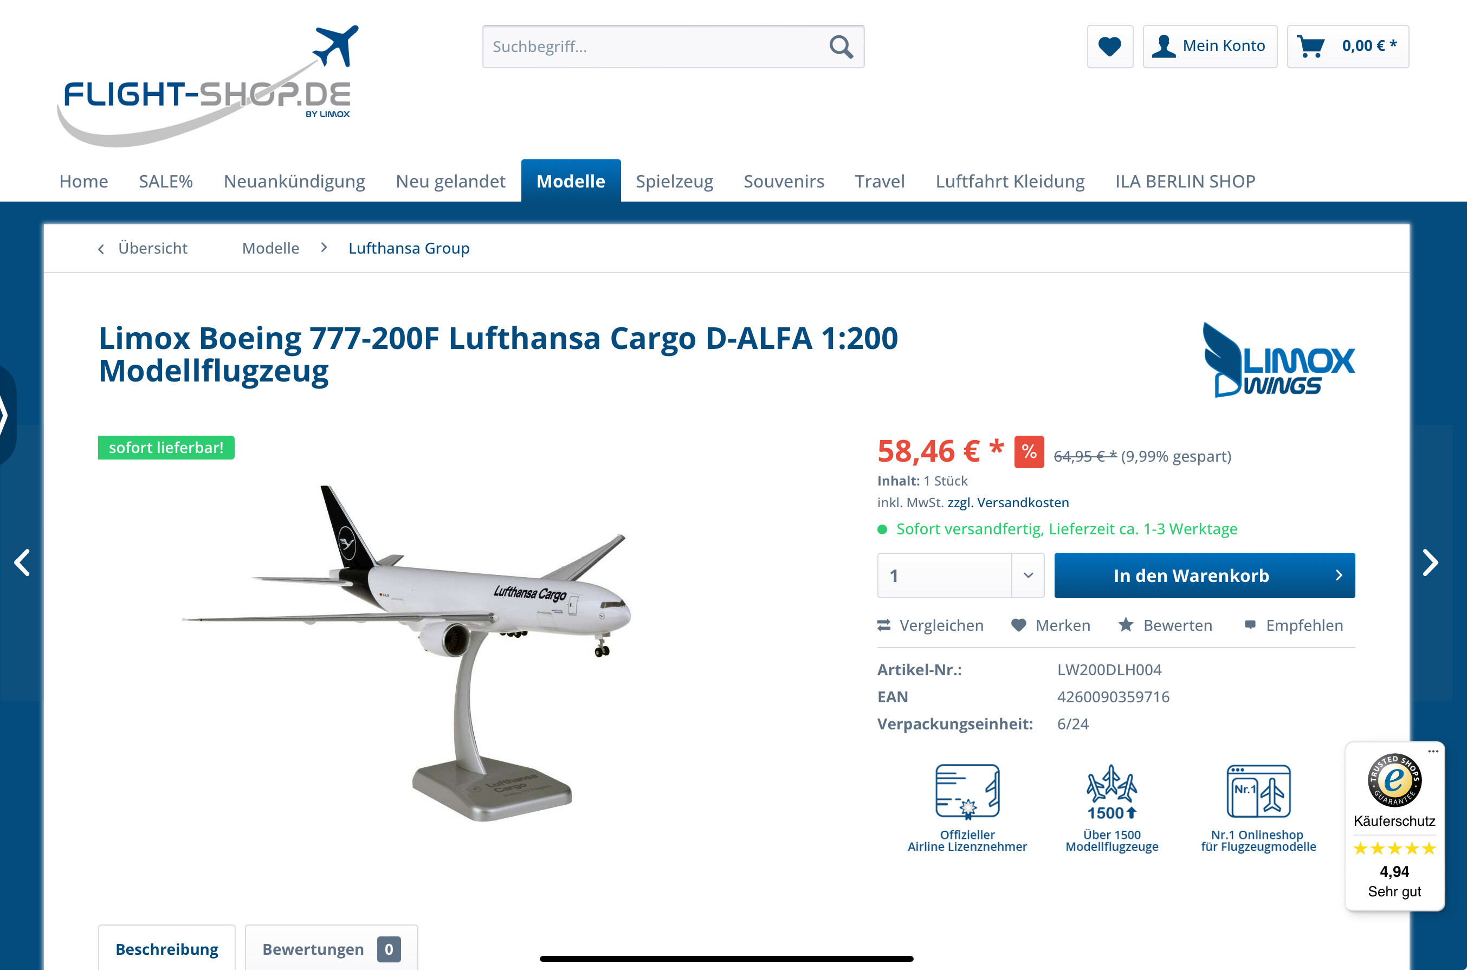Open Trusted Shops Käuferschutz badge
The height and width of the screenshot is (970, 1467).
[x=1394, y=826]
